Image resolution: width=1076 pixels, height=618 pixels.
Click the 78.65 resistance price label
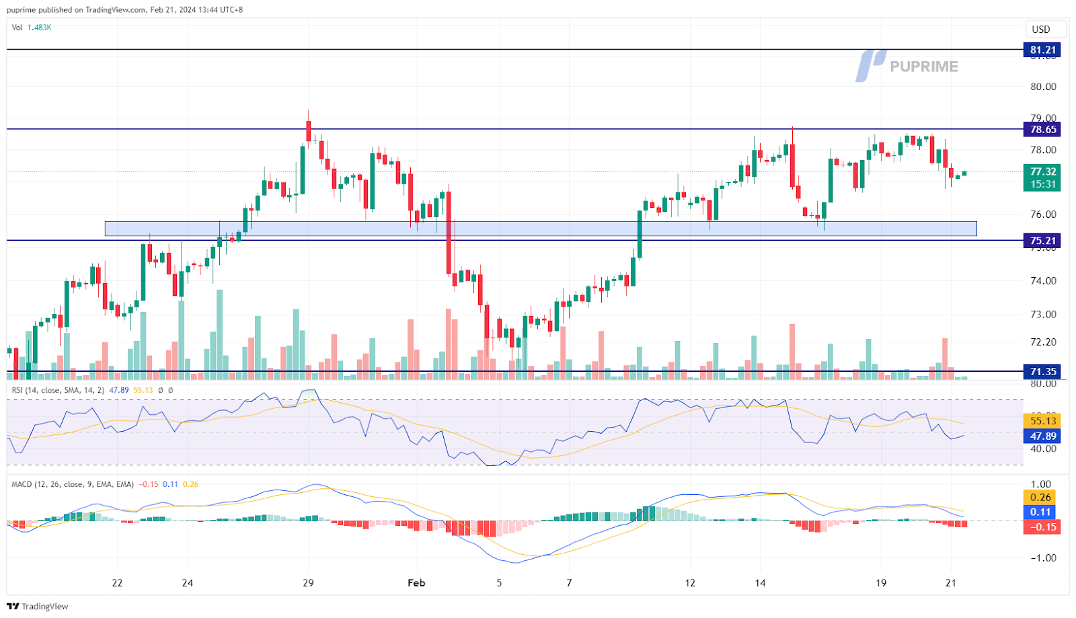[1042, 129]
